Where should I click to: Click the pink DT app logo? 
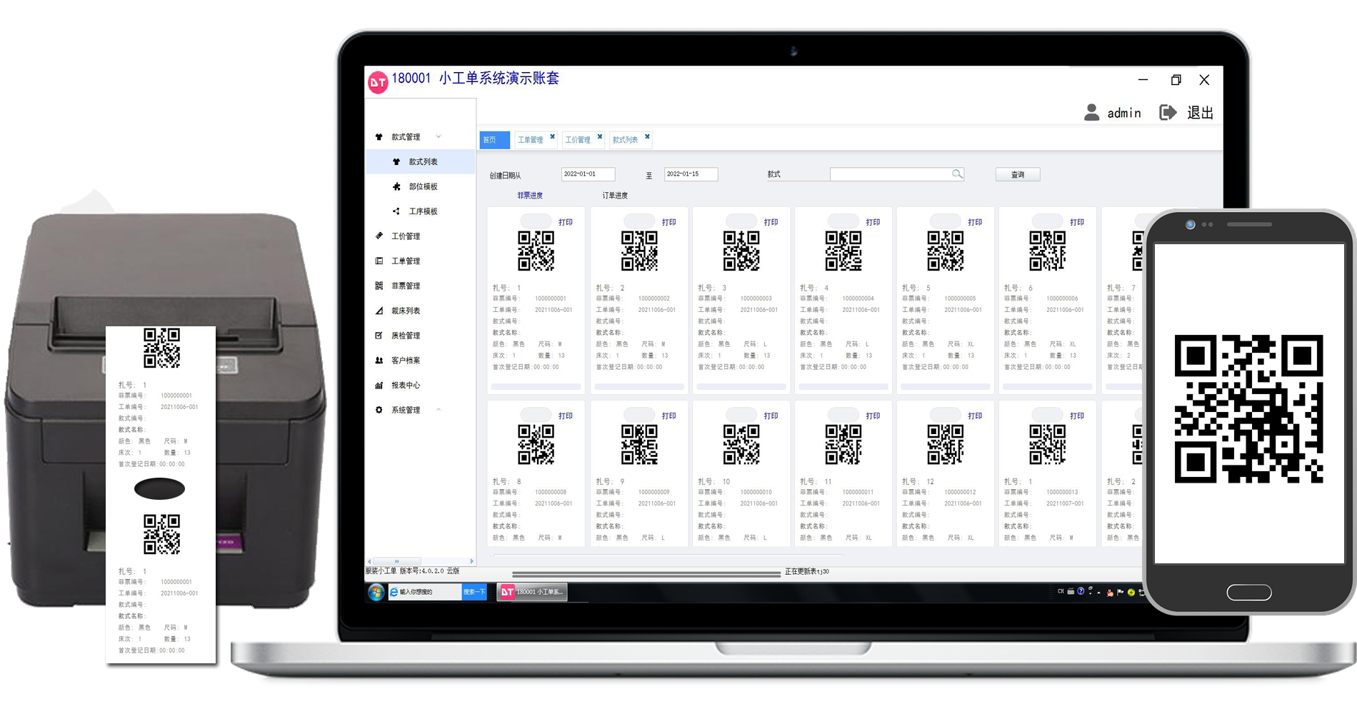point(378,83)
